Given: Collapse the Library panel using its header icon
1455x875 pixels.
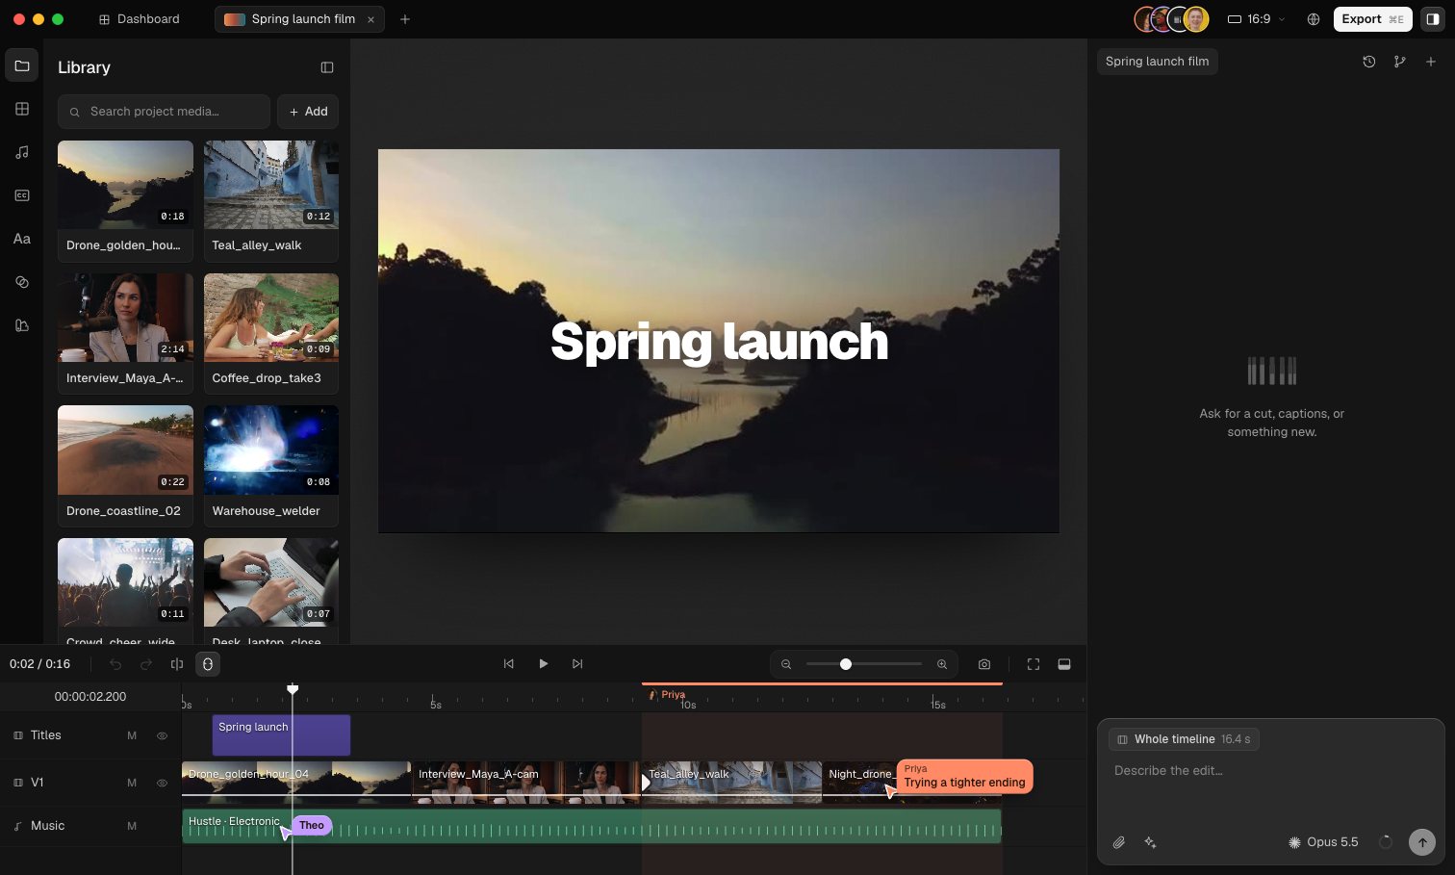Looking at the screenshot, I should [x=327, y=67].
